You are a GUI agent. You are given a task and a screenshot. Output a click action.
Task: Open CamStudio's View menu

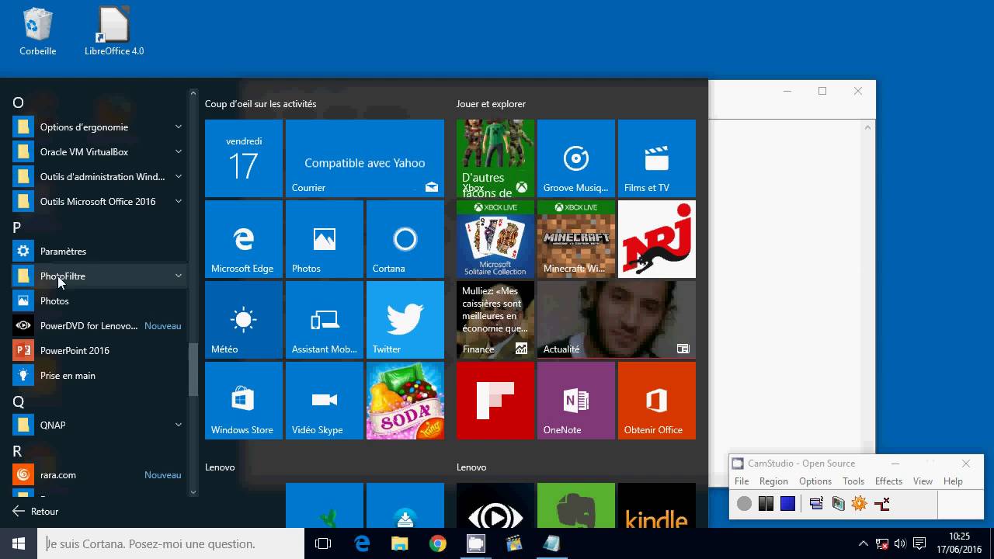point(923,481)
